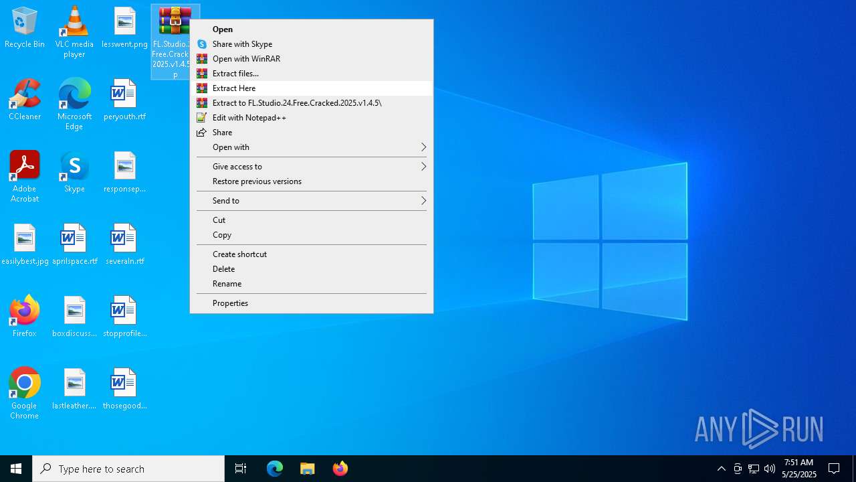Image resolution: width=856 pixels, height=482 pixels.
Task: Select the thosegood document icon
Action: pyautogui.click(x=124, y=389)
